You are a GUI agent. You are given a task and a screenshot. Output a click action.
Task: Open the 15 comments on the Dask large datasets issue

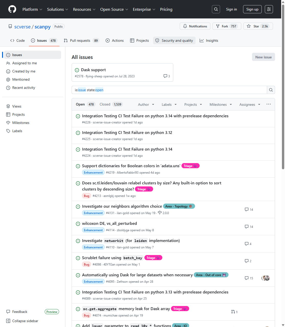point(249,278)
